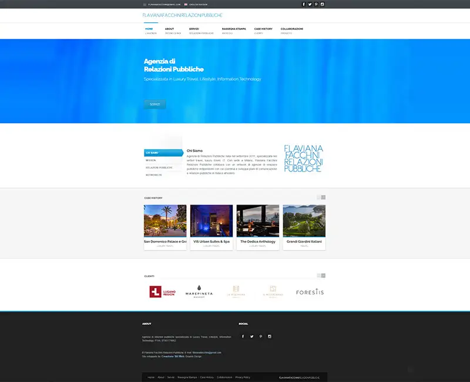Select the Mission side tab

(163, 160)
